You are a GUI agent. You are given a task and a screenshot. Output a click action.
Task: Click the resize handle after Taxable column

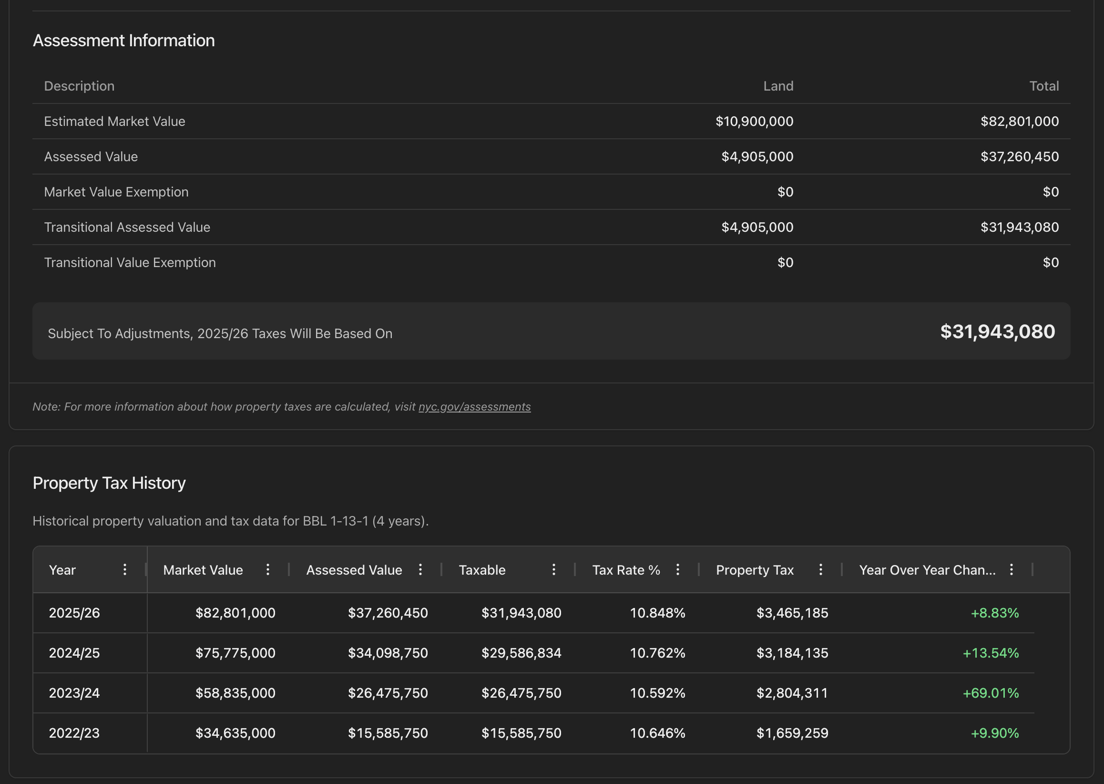pos(575,570)
